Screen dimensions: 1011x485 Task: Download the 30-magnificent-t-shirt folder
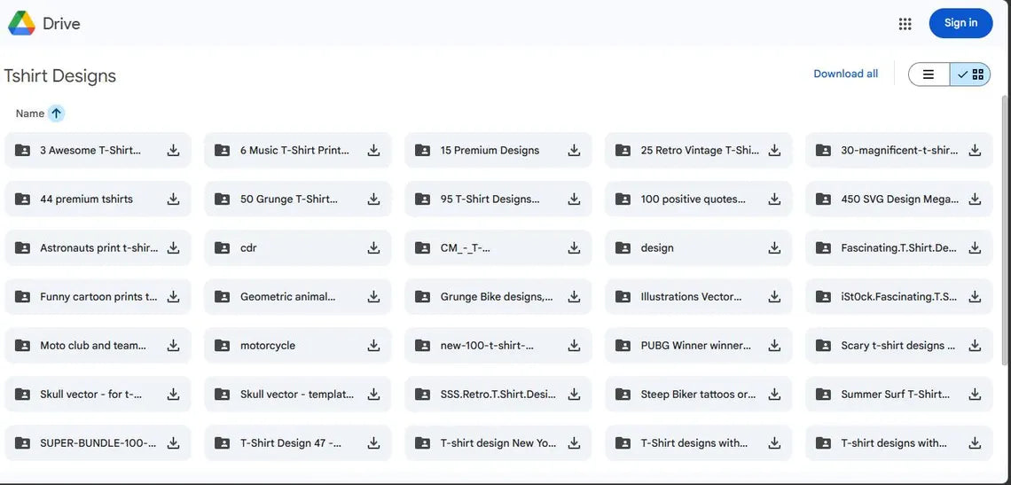pos(975,150)
